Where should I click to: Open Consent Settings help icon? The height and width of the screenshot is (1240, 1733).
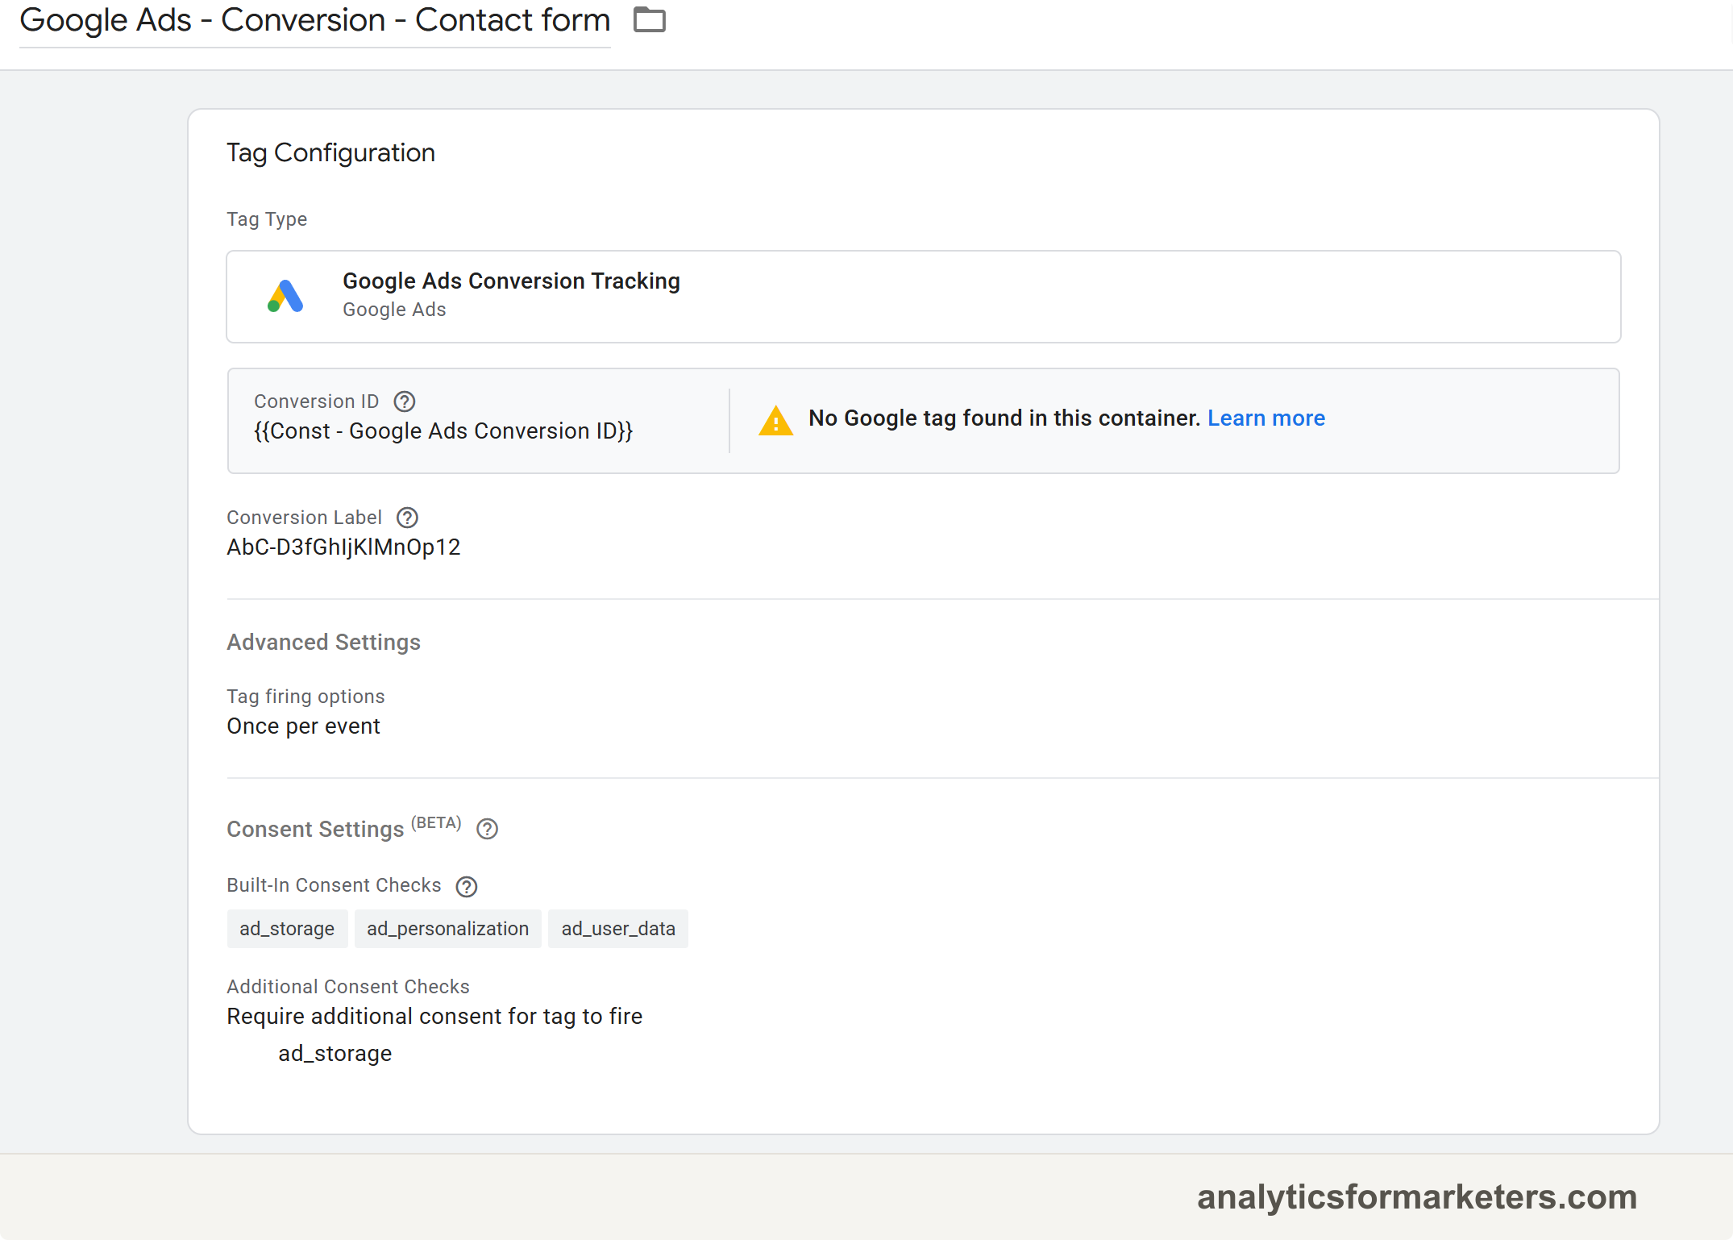487,829
